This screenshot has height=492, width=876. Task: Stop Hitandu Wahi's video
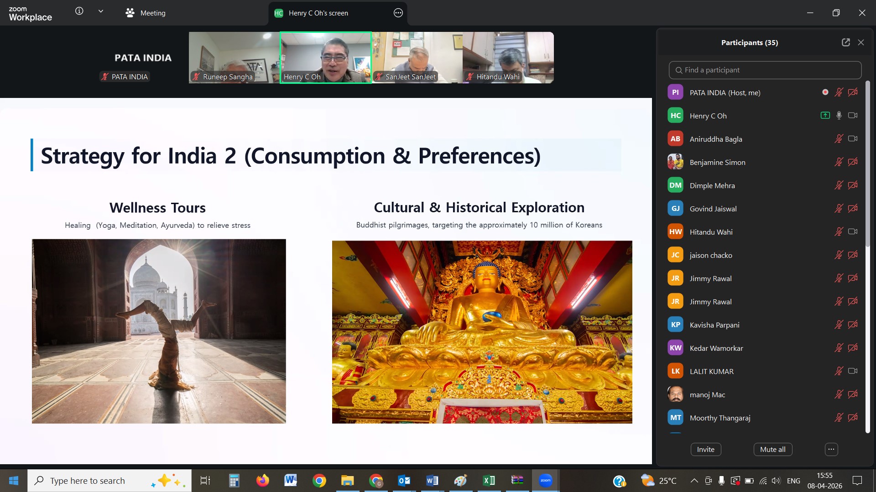853,231
